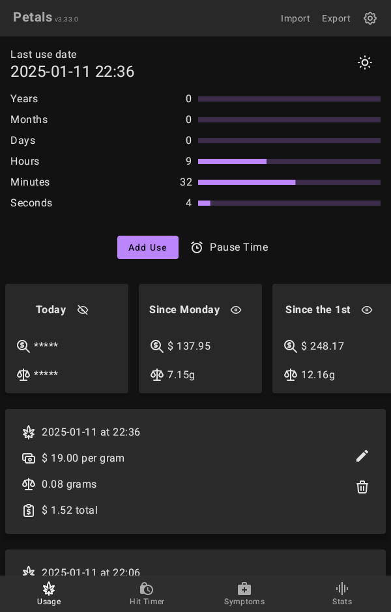Screen dimensions: 391x612
Task: Click the leaf icon beside the 22:36 entry
Action: pos(29,432)
